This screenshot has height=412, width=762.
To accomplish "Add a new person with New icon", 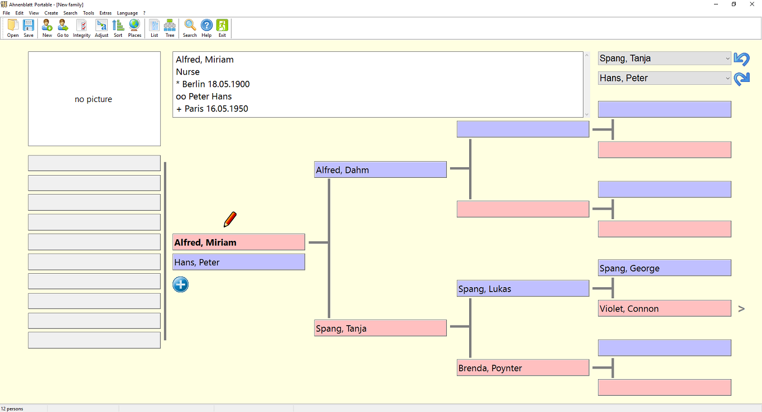I will pos(47,28).
